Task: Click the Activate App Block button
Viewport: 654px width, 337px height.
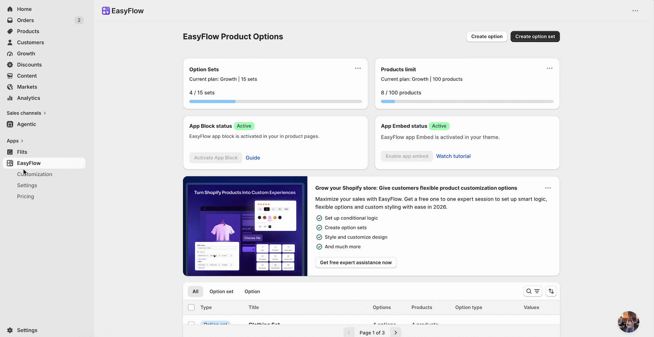Action: pyautogui.click(x=216, y=158)
